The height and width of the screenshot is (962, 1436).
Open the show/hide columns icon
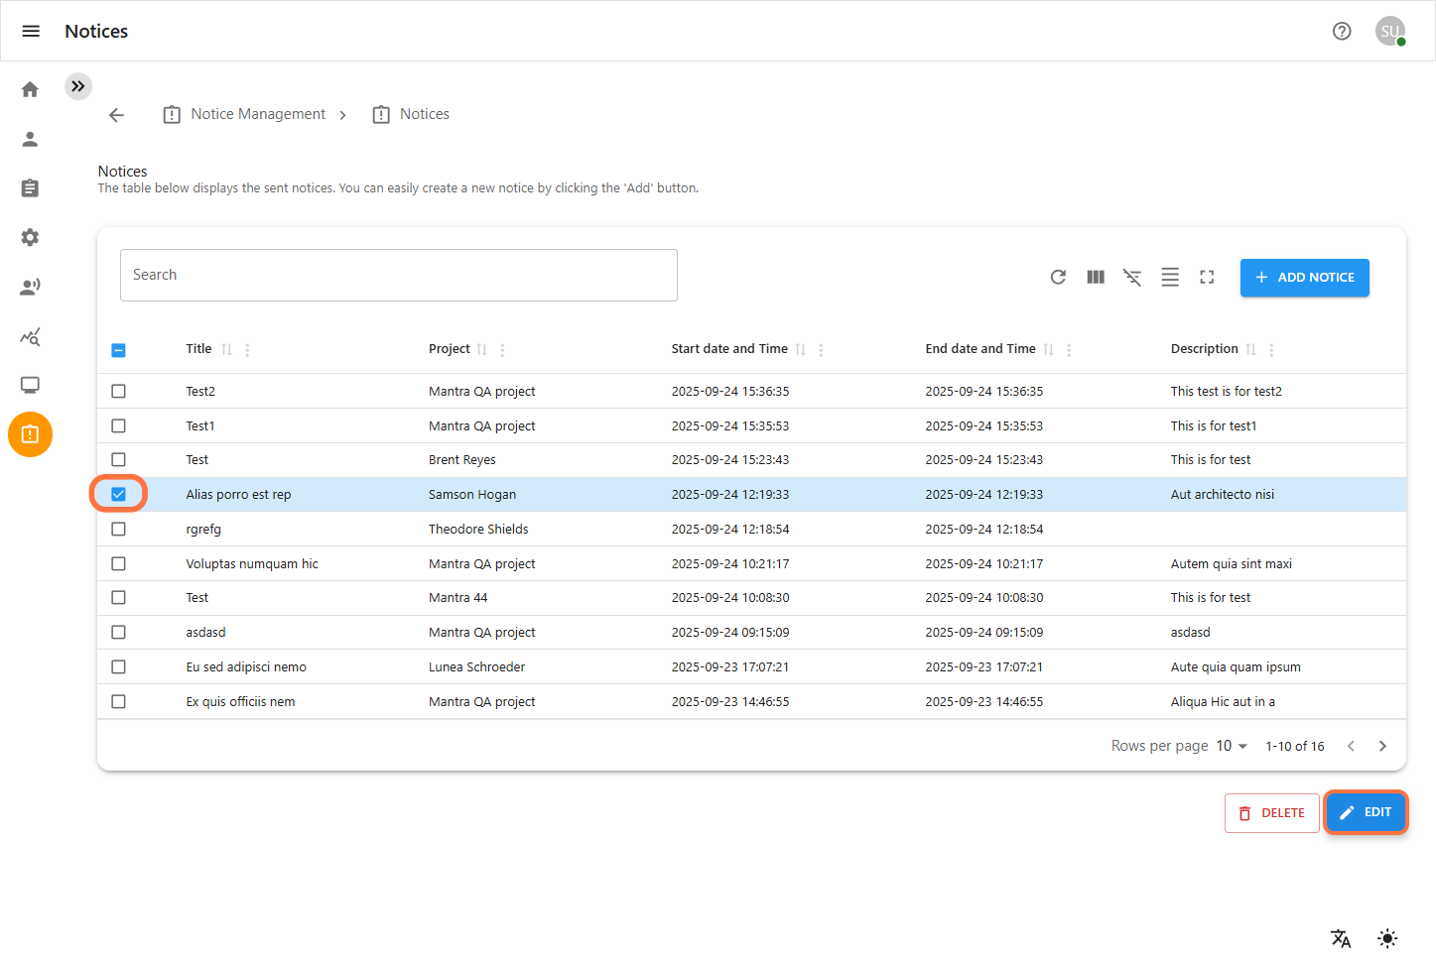pos(1096,278)
